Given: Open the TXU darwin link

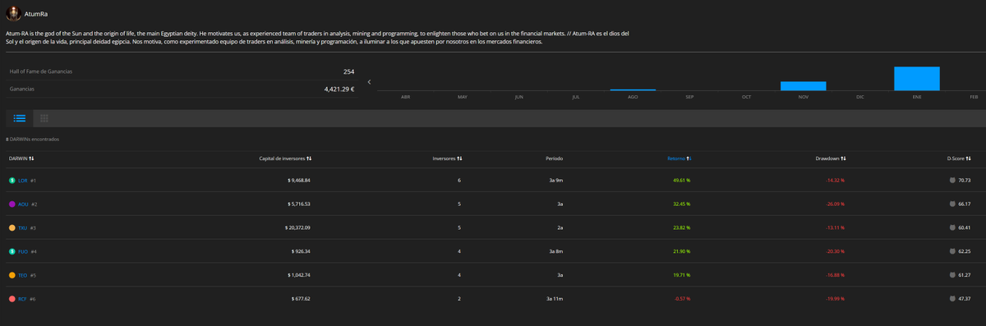Looking at the screenshot, I should pos(23,227).
